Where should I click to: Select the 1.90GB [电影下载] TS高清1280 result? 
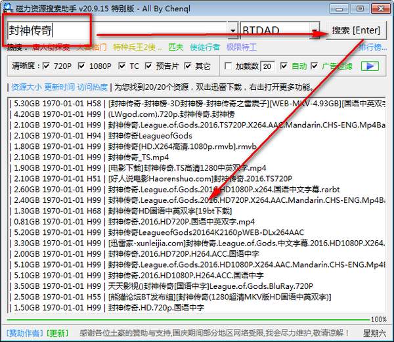(x=197, y=168)
